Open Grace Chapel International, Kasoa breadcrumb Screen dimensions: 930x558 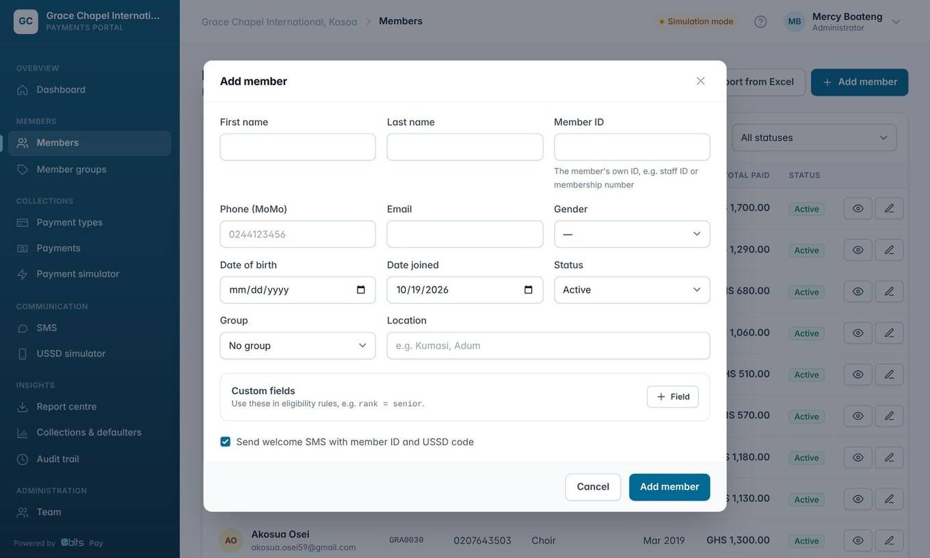279,22
